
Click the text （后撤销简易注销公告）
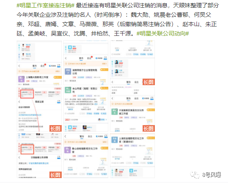point(145,24)
